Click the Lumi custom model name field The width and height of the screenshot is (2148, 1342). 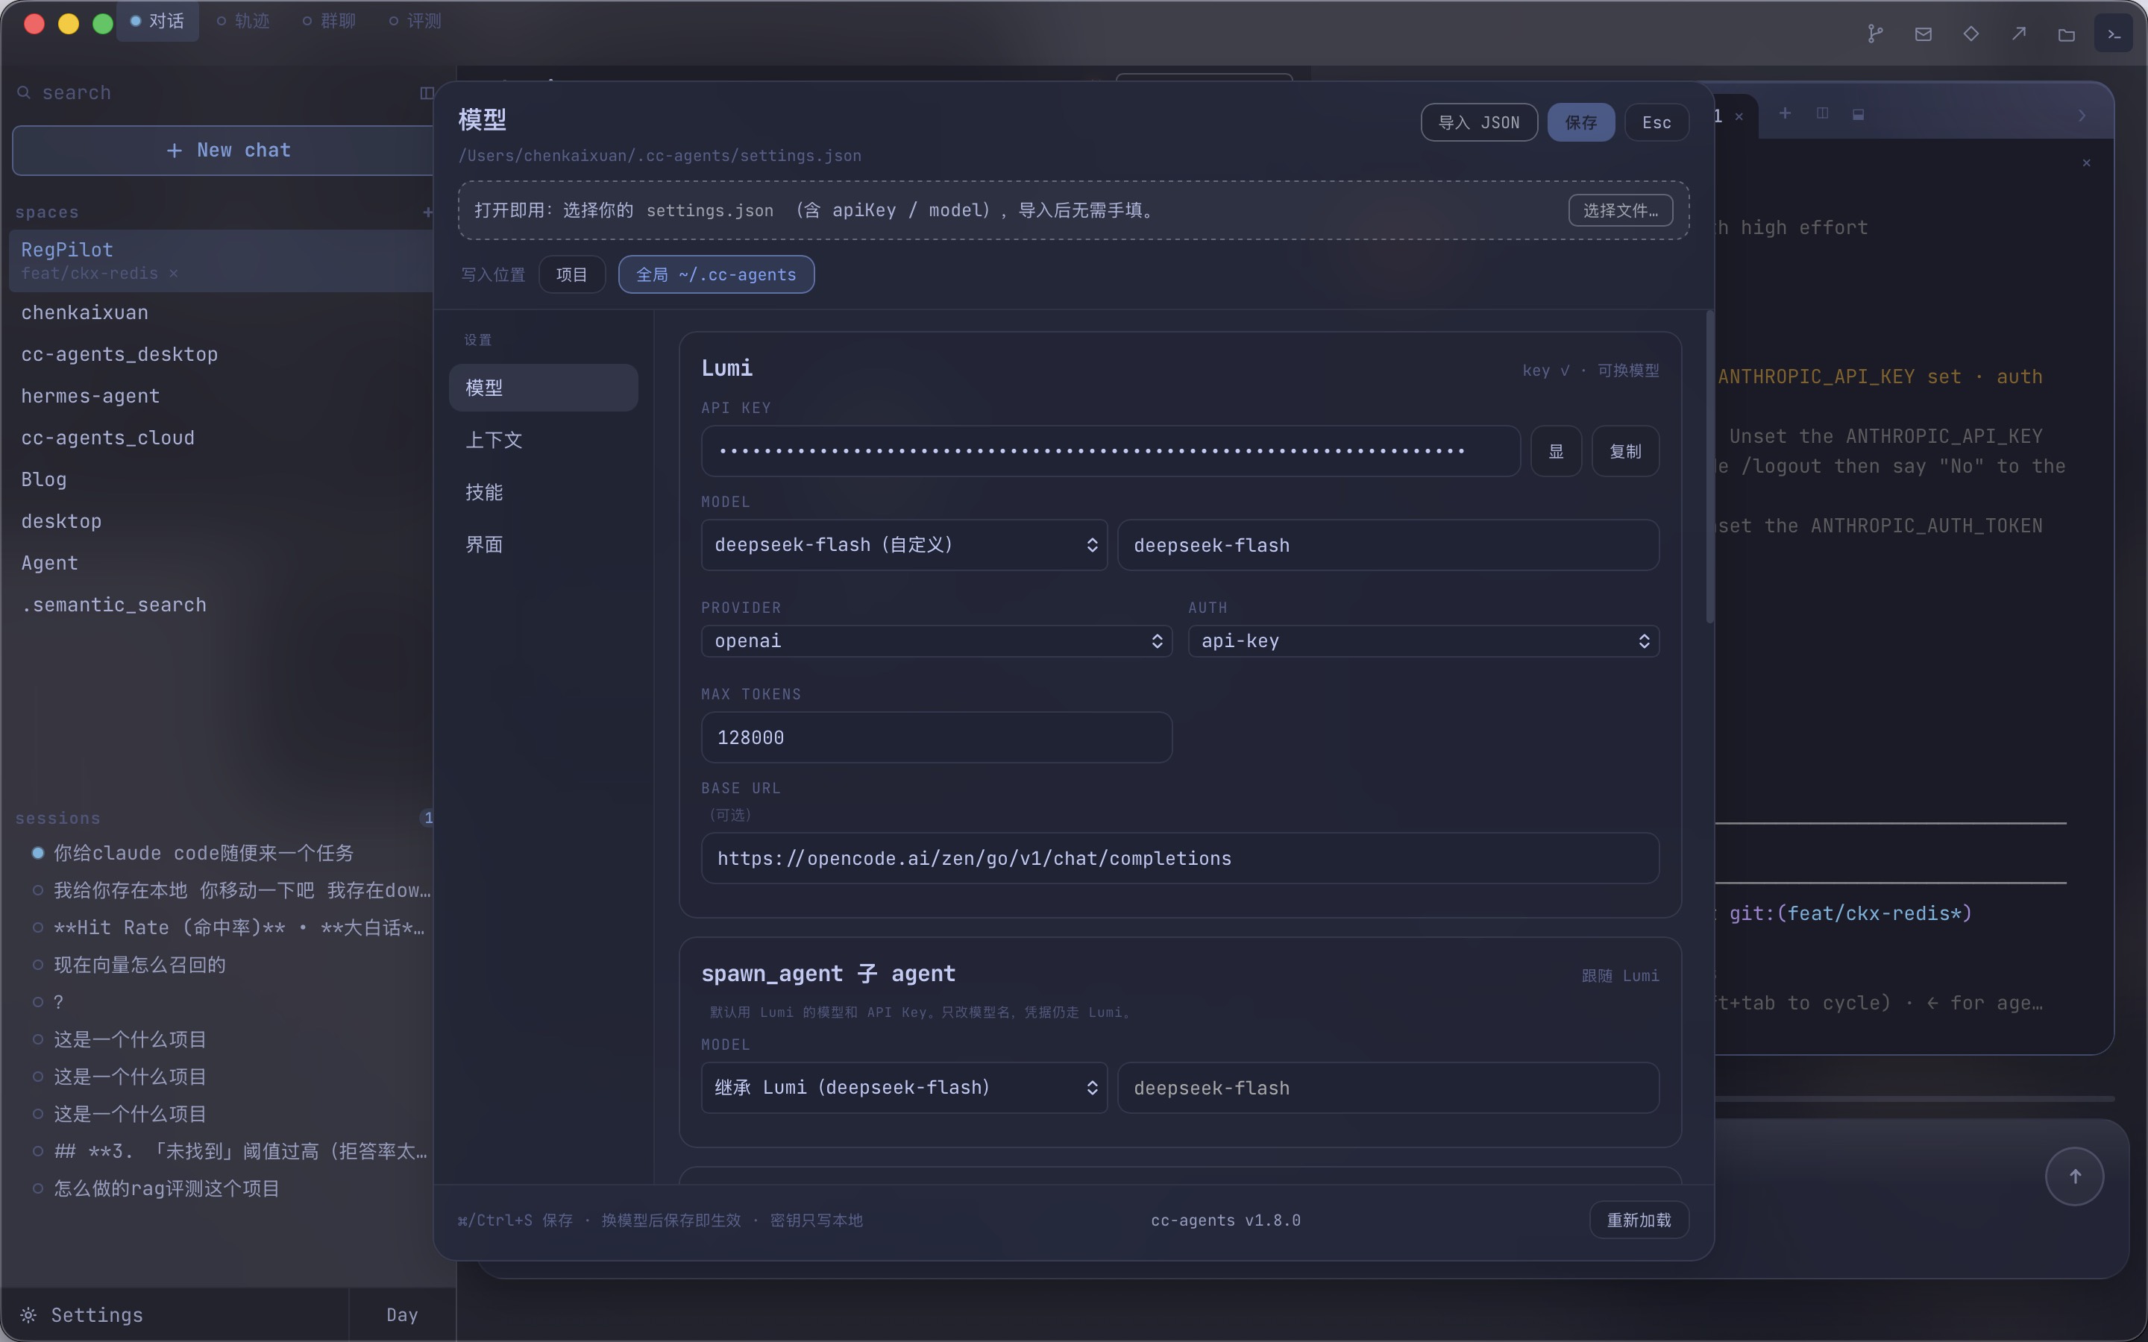(1388, 545)
